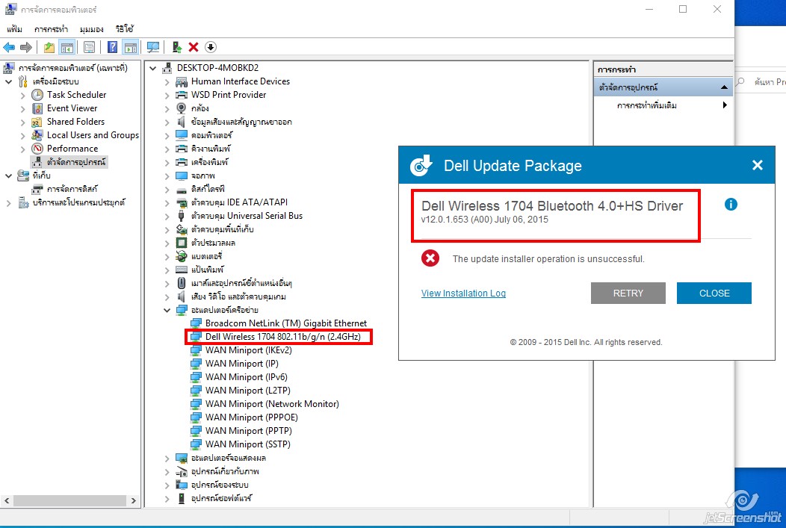This screenshot has height=528, width=786.
Task: Select the Shared Folders icon
Action: [37, 122]
